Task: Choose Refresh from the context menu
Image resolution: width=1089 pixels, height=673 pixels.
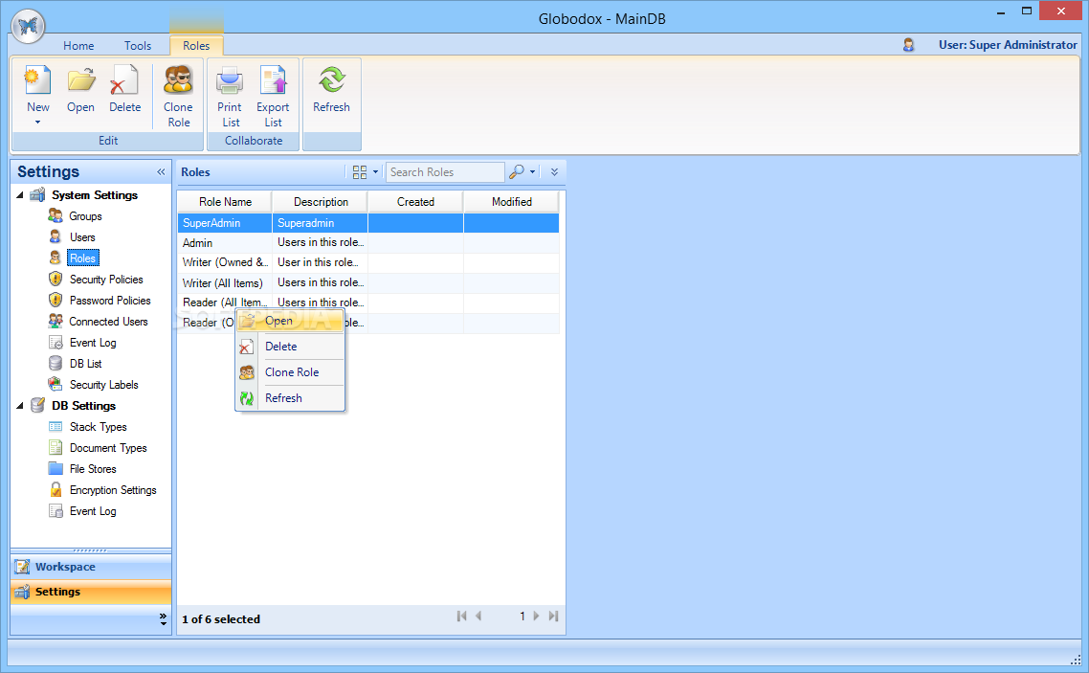Action: pos(290,398)
